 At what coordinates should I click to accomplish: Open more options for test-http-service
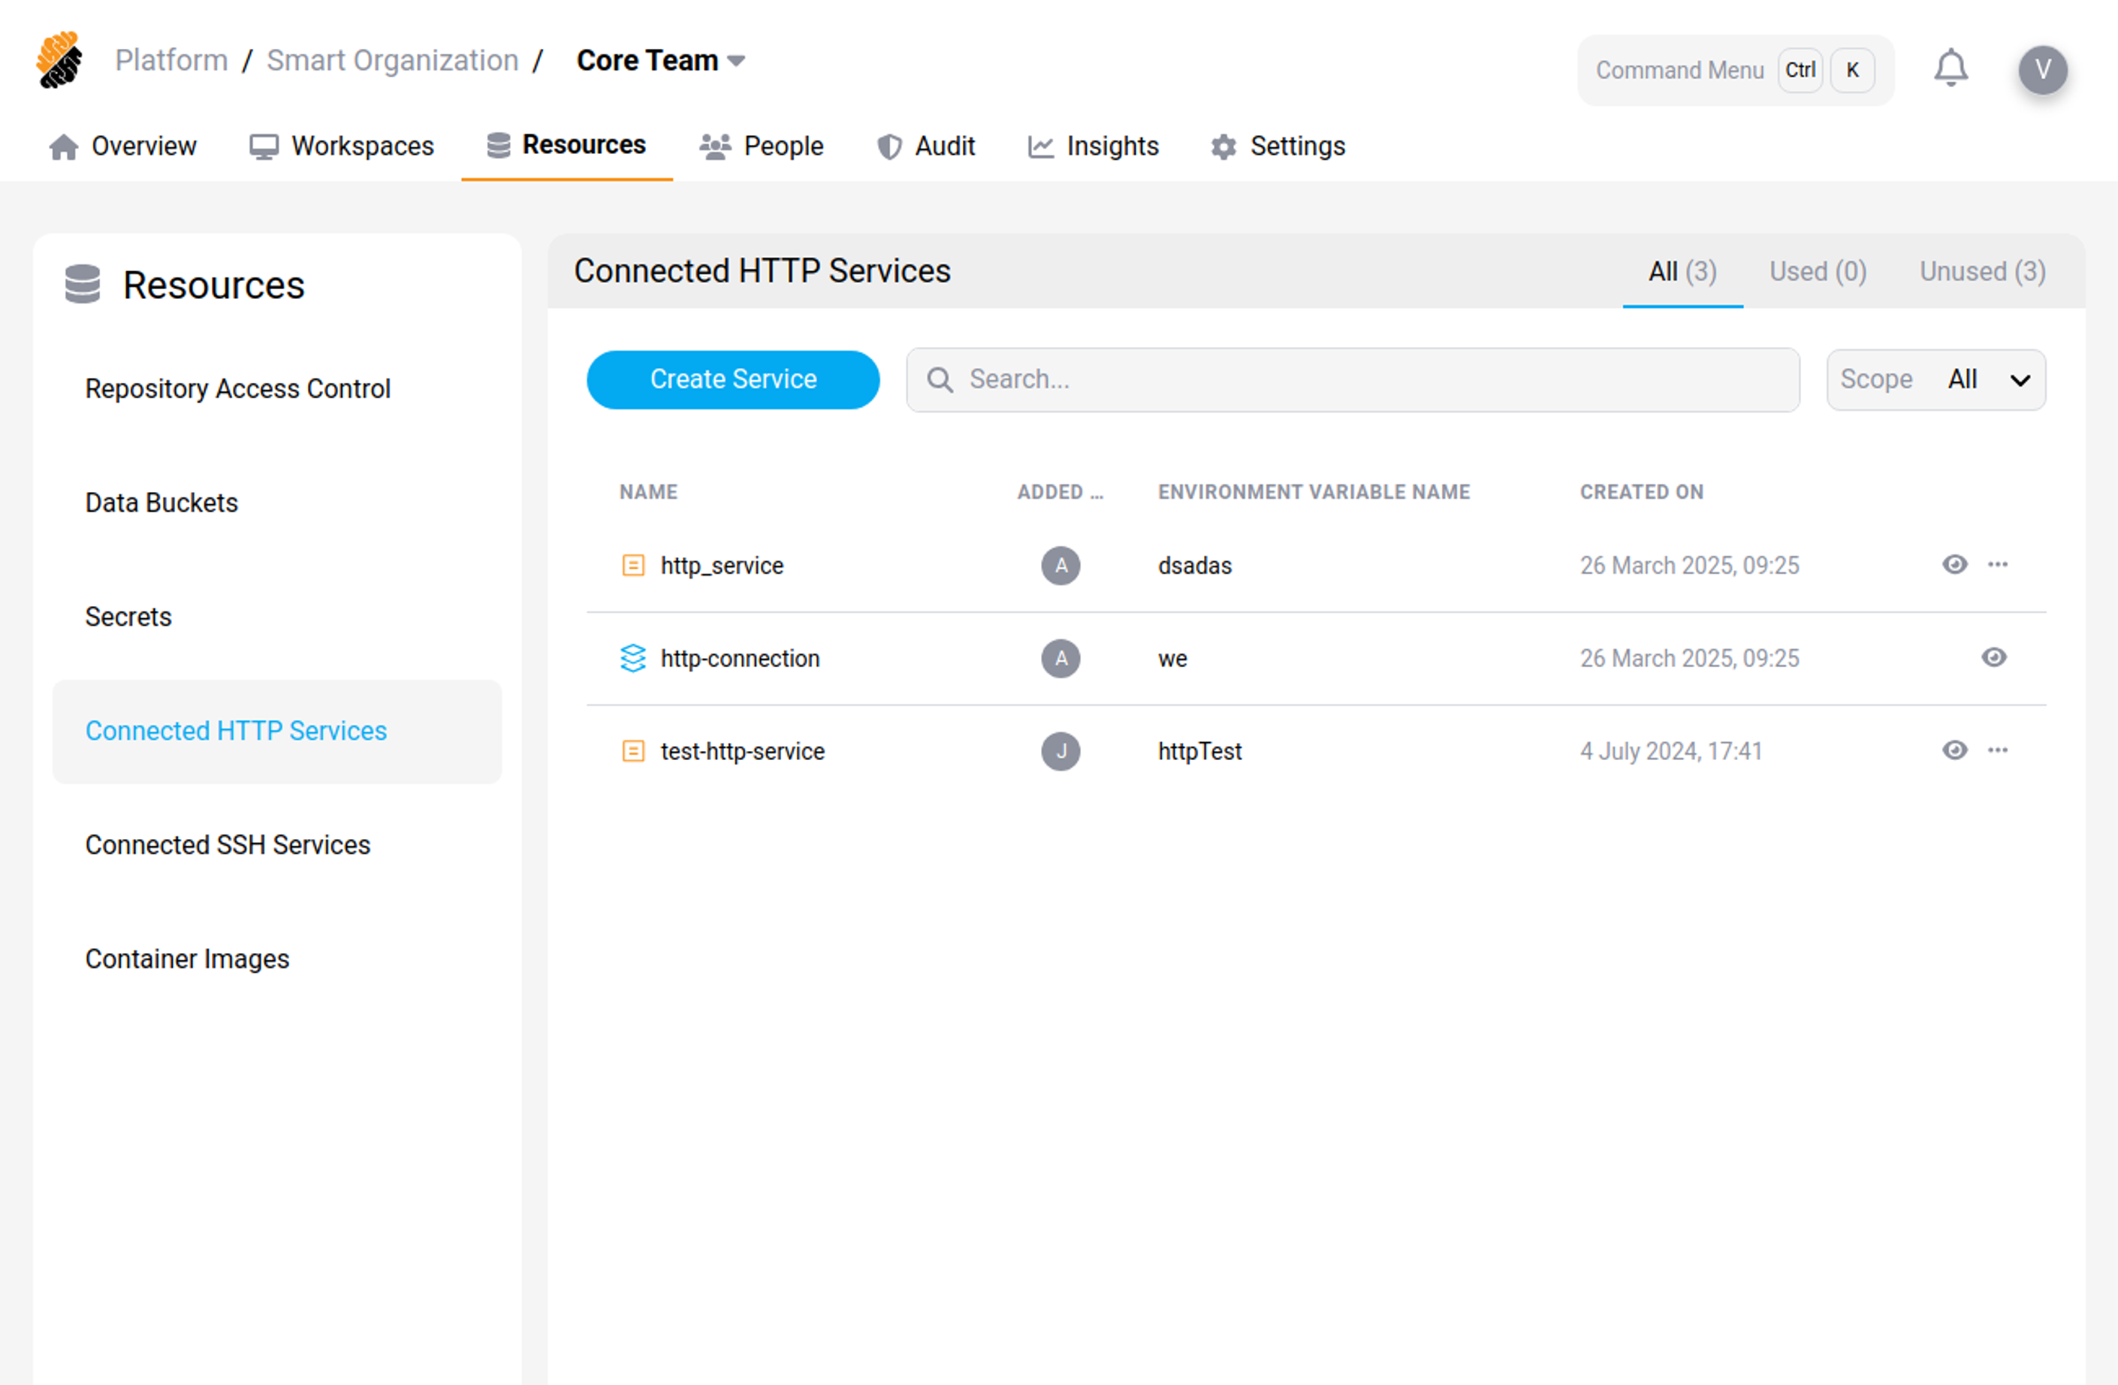tap(1997, 750)
